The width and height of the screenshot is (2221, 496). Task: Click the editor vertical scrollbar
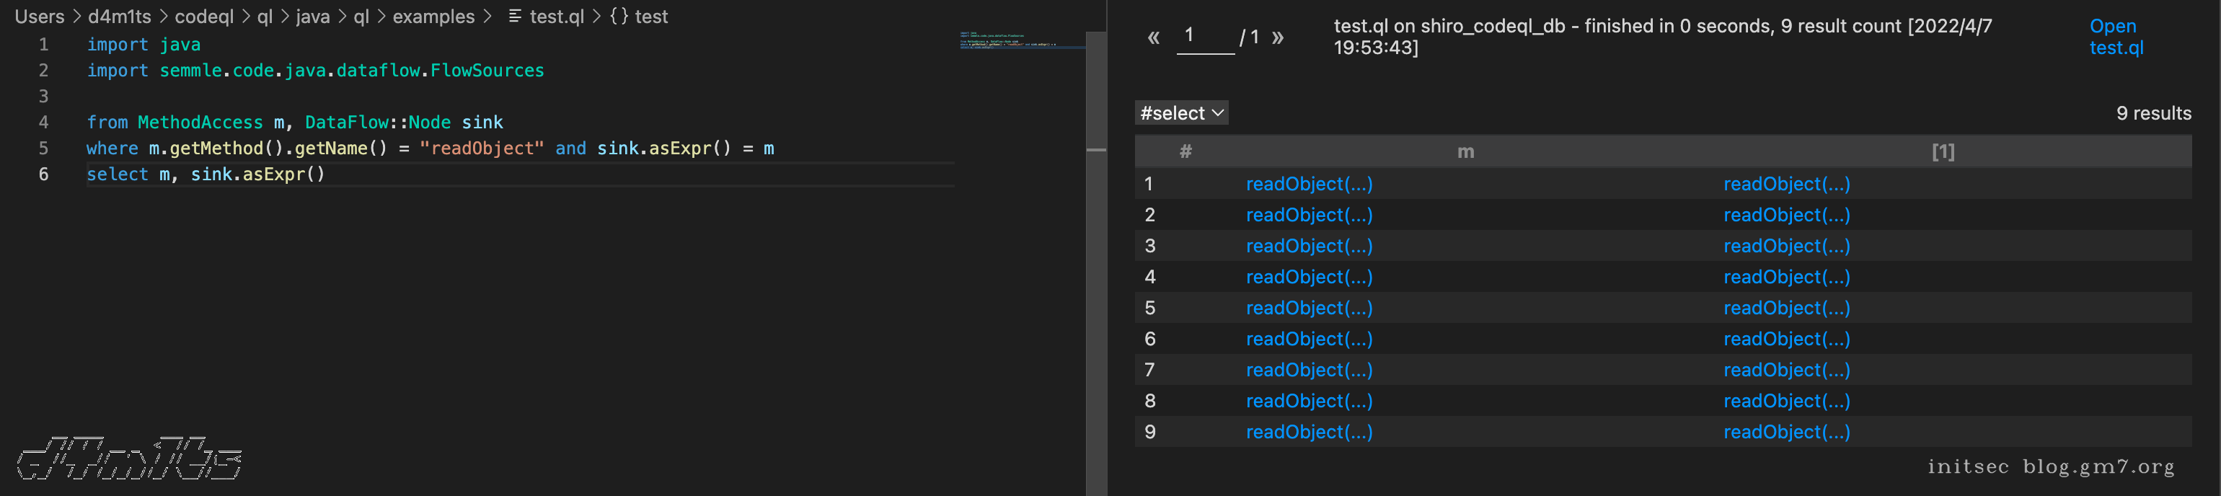pos(1096,259)
